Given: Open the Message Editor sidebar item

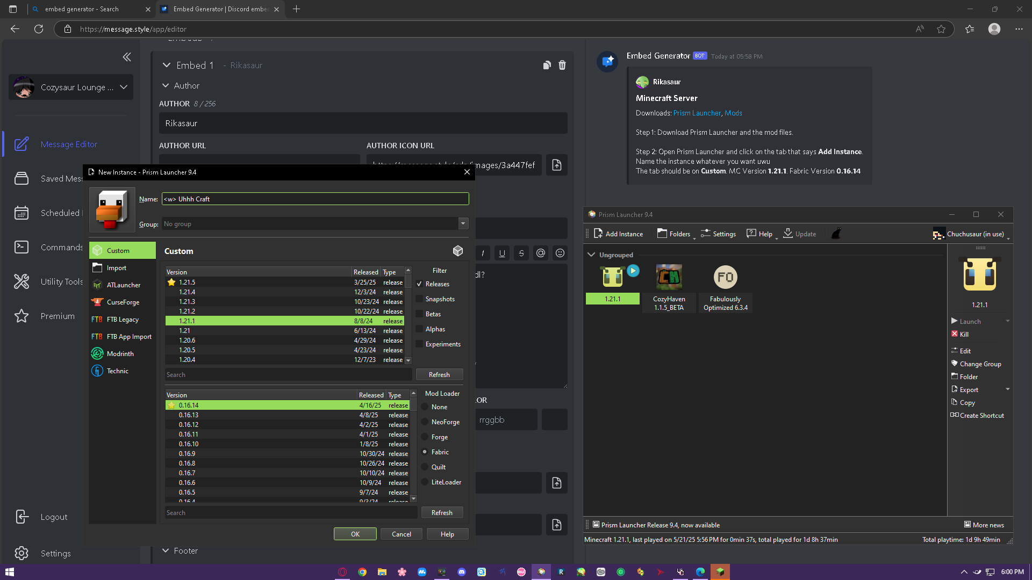Looking at the screenshot, I should click(x=69, y=144).
